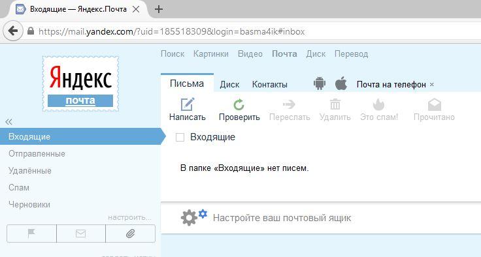This screenshot has width=481, height=257.
Task: Click the Яндекс Почта logo
Action: click(x=80, y=83)
